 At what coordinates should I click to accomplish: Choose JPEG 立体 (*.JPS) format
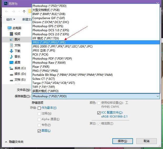tap(96, 50)
